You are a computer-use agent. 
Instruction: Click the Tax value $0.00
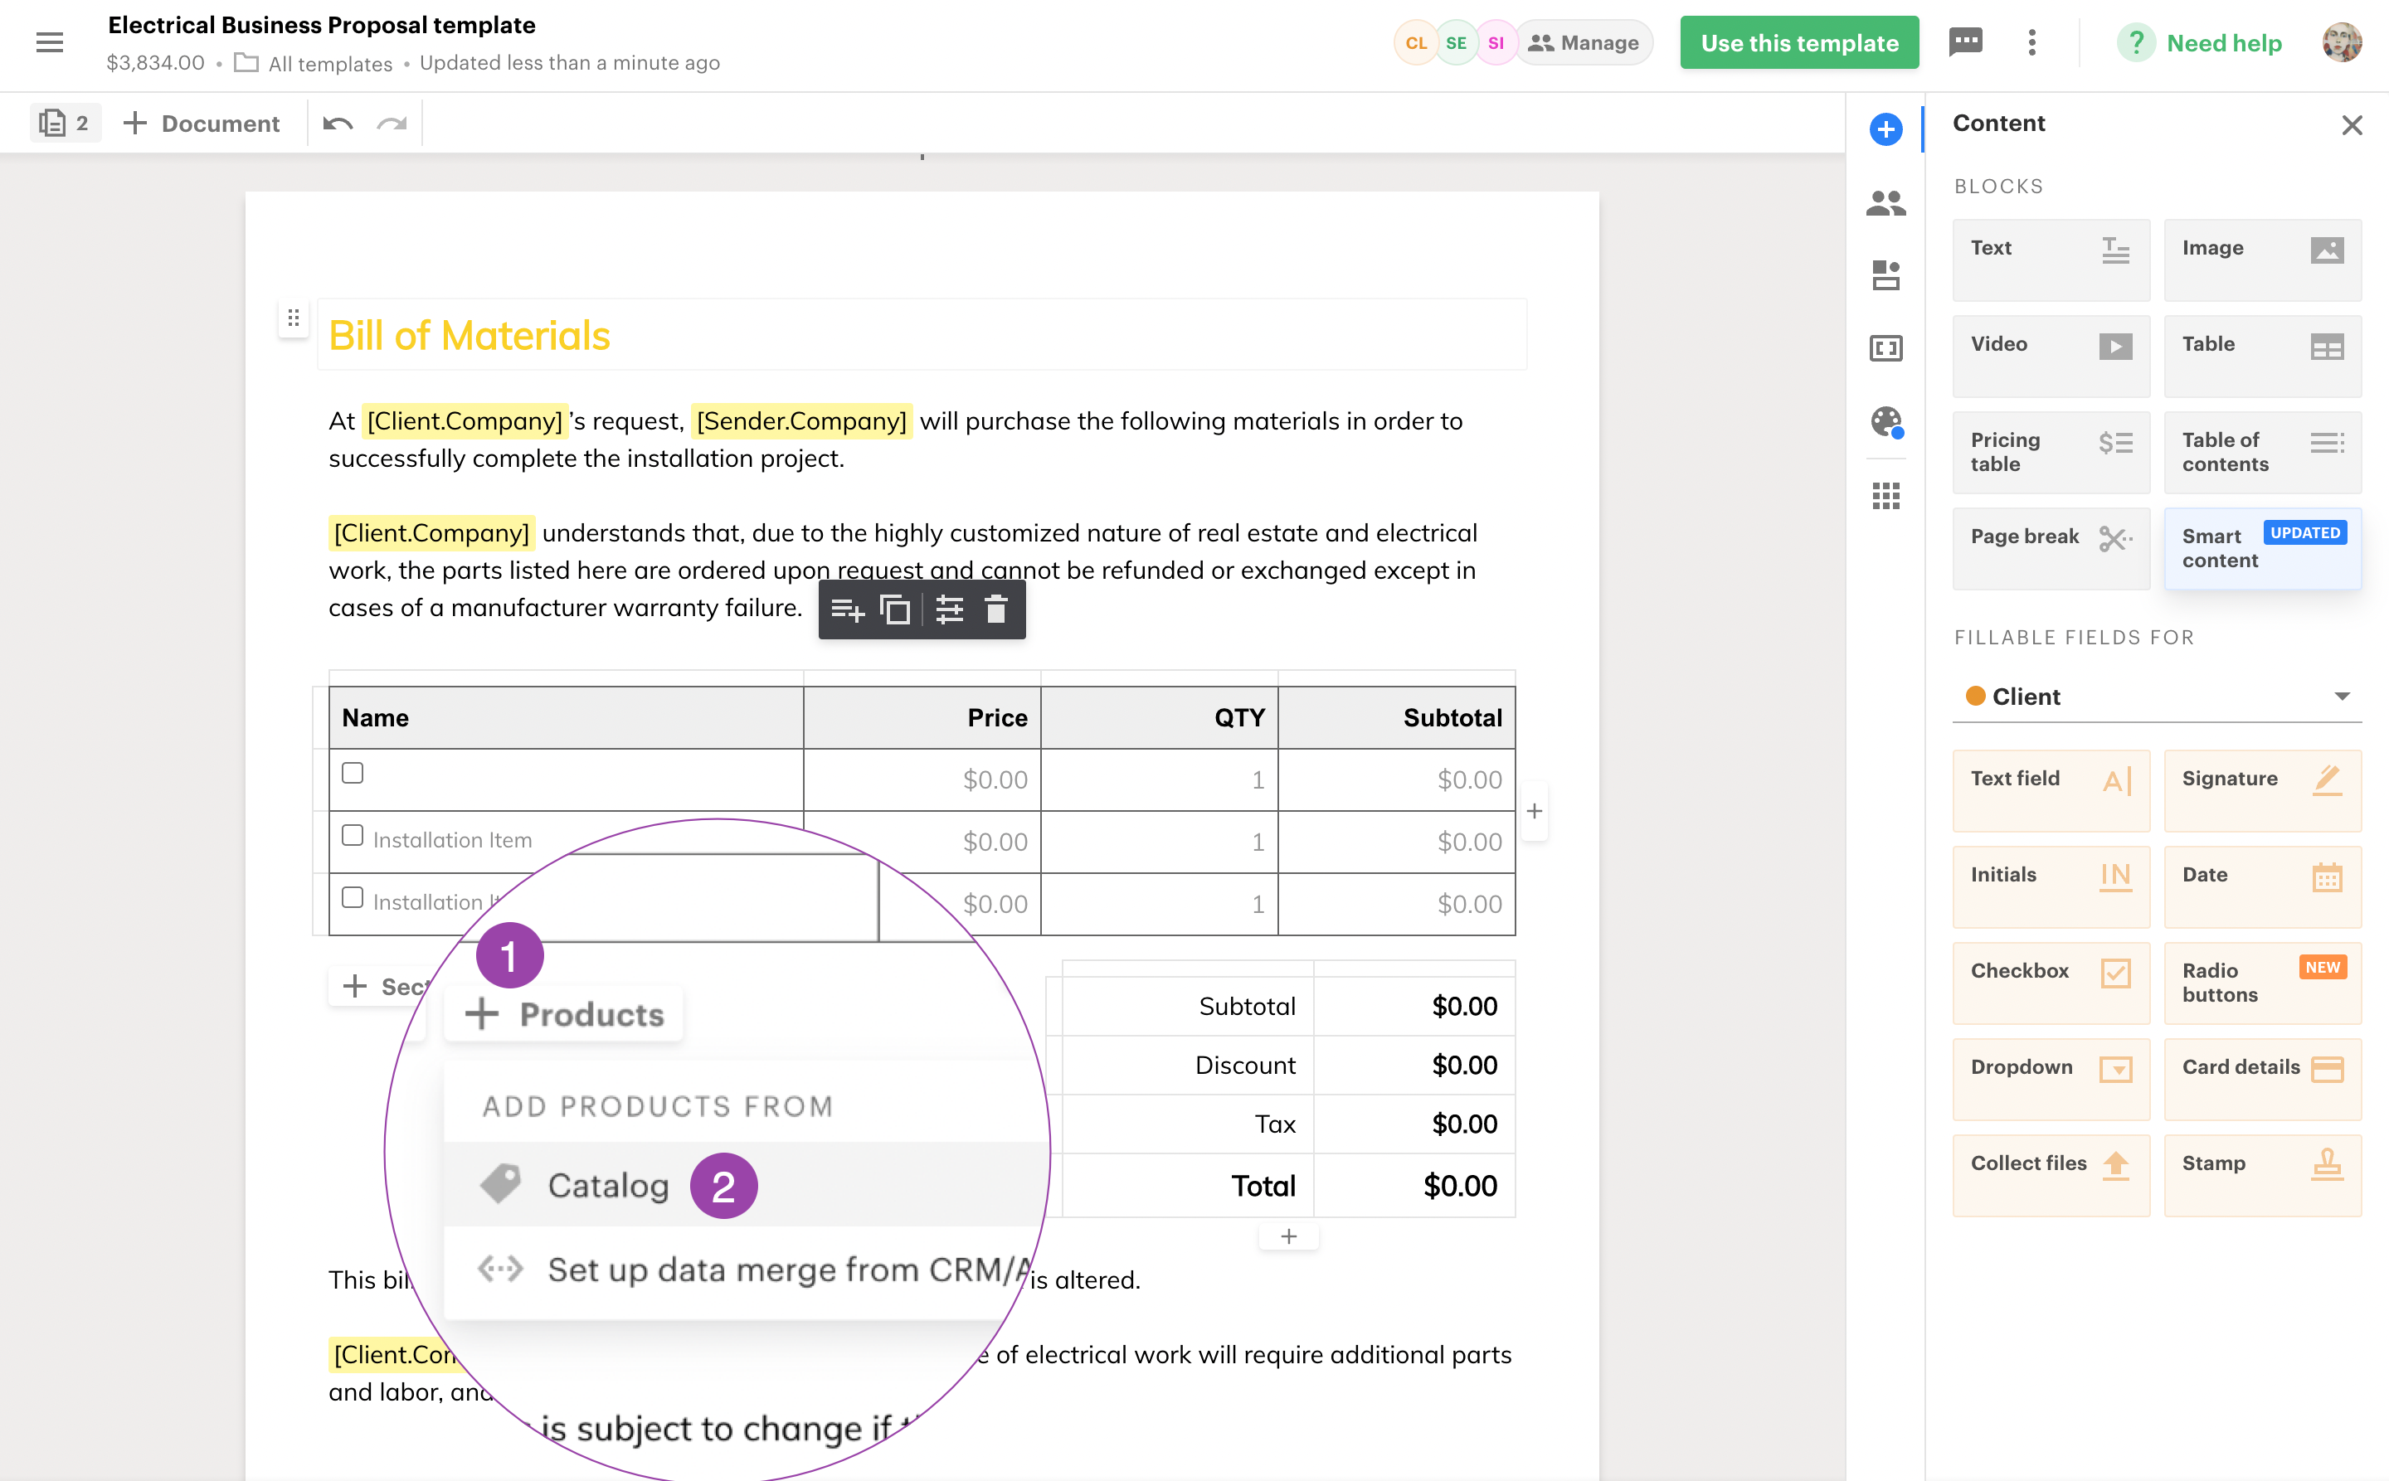tap(1464, 1124)
